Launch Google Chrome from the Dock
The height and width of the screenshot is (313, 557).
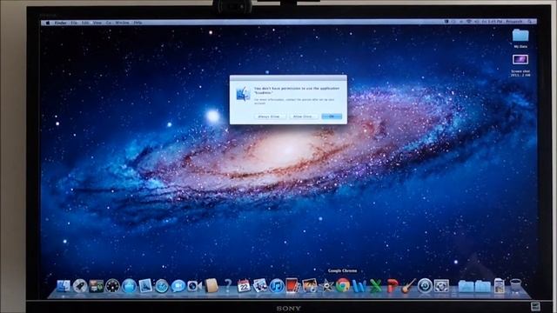point(343,286)
